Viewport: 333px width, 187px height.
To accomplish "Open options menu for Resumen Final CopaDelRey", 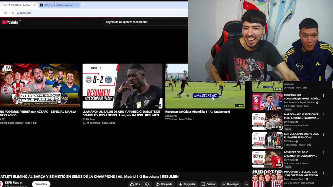I will point(323,96).
